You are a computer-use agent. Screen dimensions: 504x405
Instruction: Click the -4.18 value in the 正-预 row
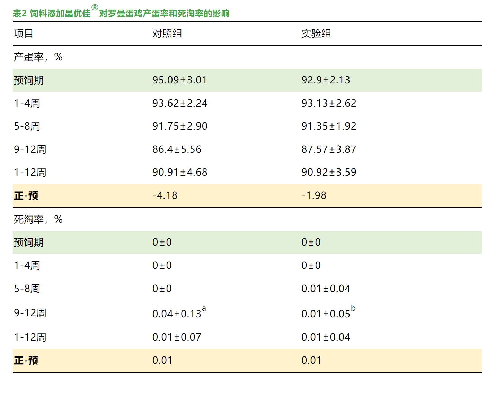coord(165,195)
